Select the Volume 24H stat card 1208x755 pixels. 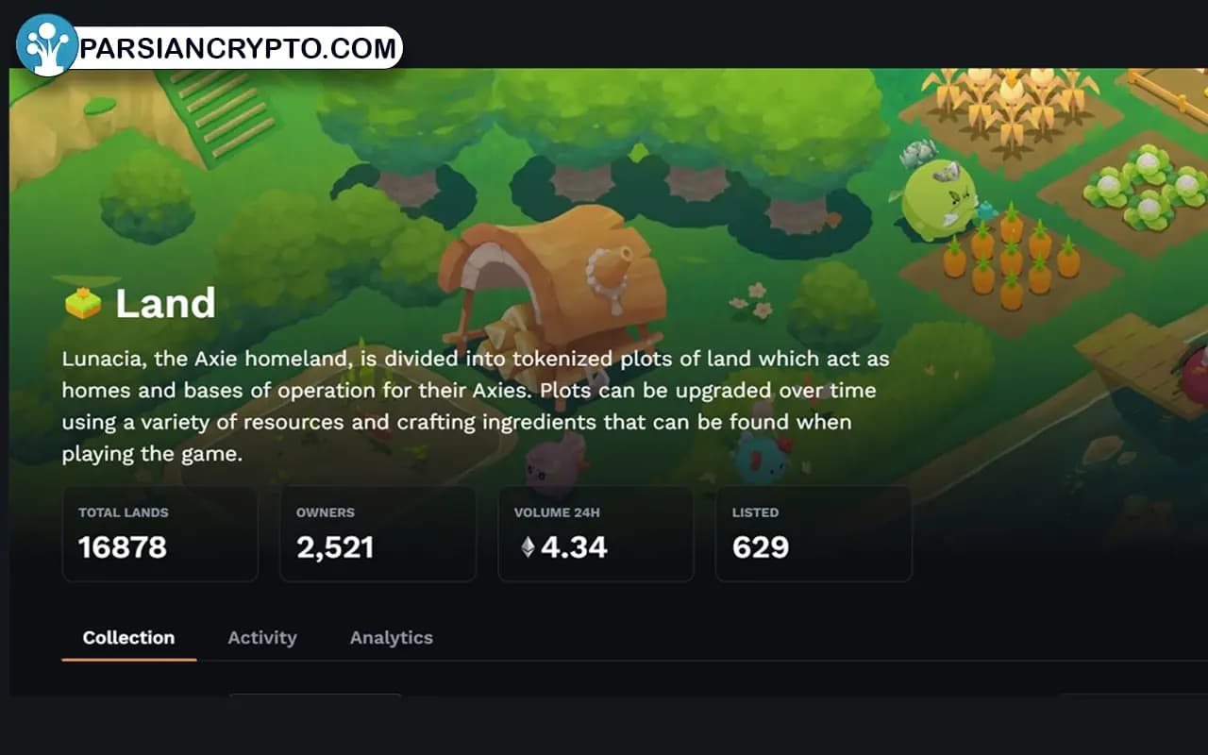(x=596, y=534)
